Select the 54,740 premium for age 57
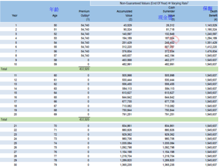 point(85,55)
